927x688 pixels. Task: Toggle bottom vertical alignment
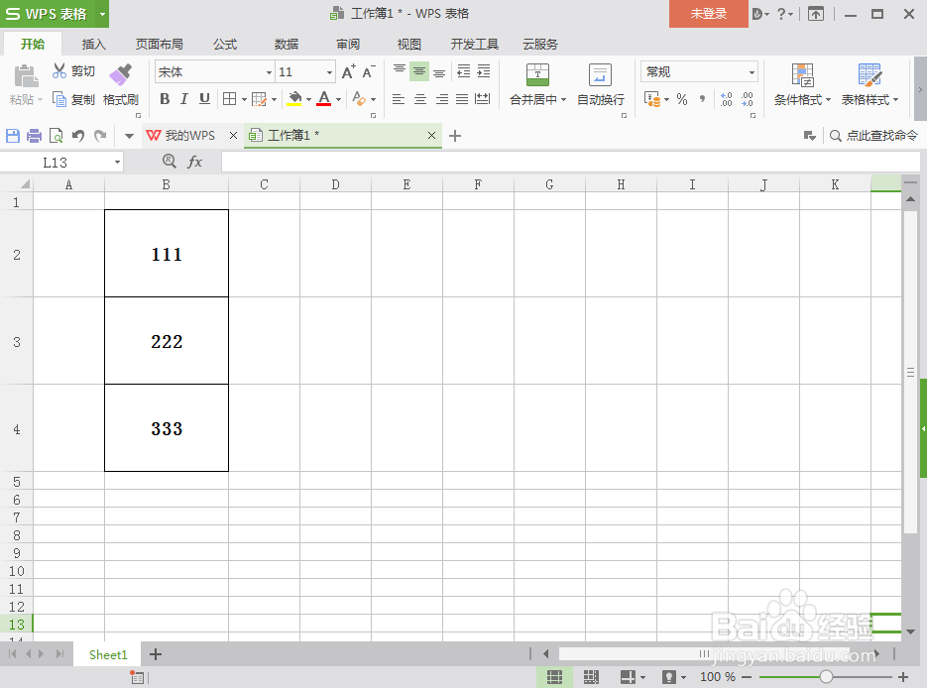(x=439, y=71)
